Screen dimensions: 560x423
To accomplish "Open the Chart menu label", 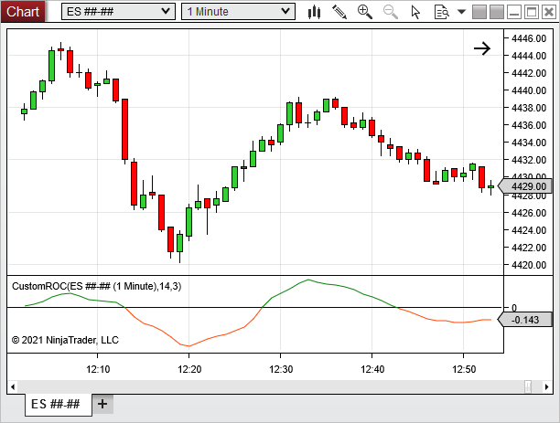I will click(22, 12).
